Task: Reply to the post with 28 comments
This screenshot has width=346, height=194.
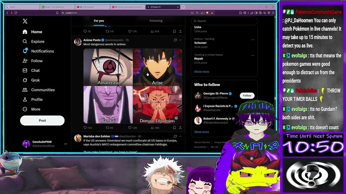Action: [87, 32]
